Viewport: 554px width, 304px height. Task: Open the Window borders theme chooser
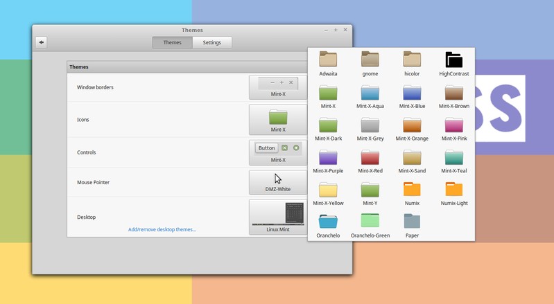pyautogui.click(x=278, y=87)
